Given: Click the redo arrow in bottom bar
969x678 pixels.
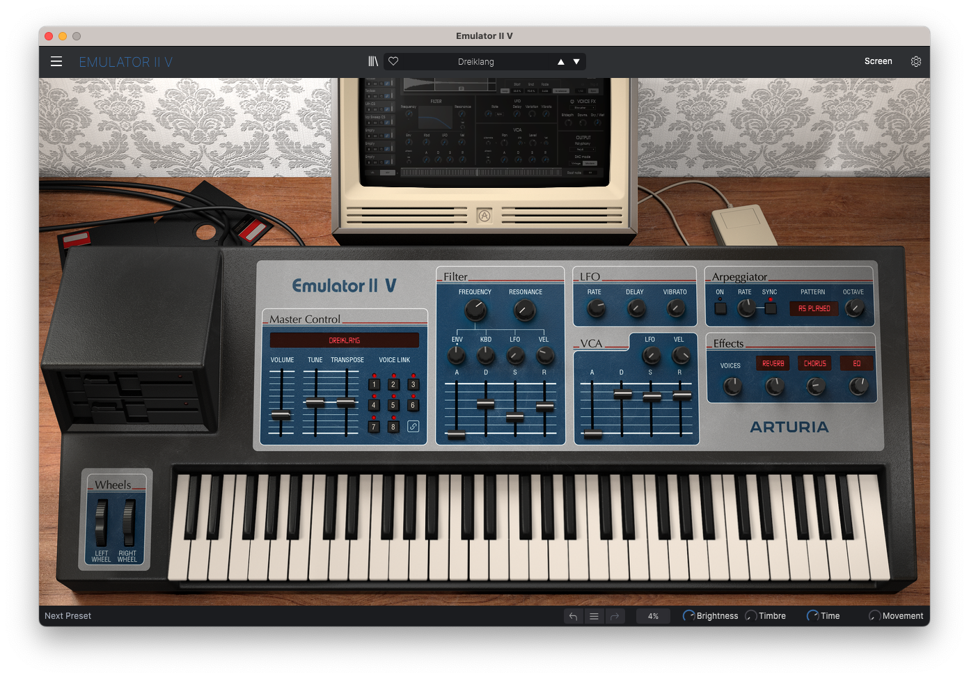Looking at the screenshot, I should pos(615,616).
